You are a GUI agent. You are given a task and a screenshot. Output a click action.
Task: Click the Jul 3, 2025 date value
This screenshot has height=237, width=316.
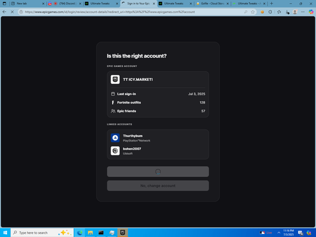point(197,94)
